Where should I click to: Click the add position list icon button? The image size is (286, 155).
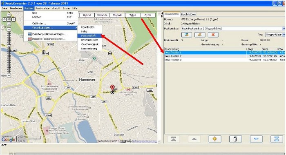tap(187, 35)
